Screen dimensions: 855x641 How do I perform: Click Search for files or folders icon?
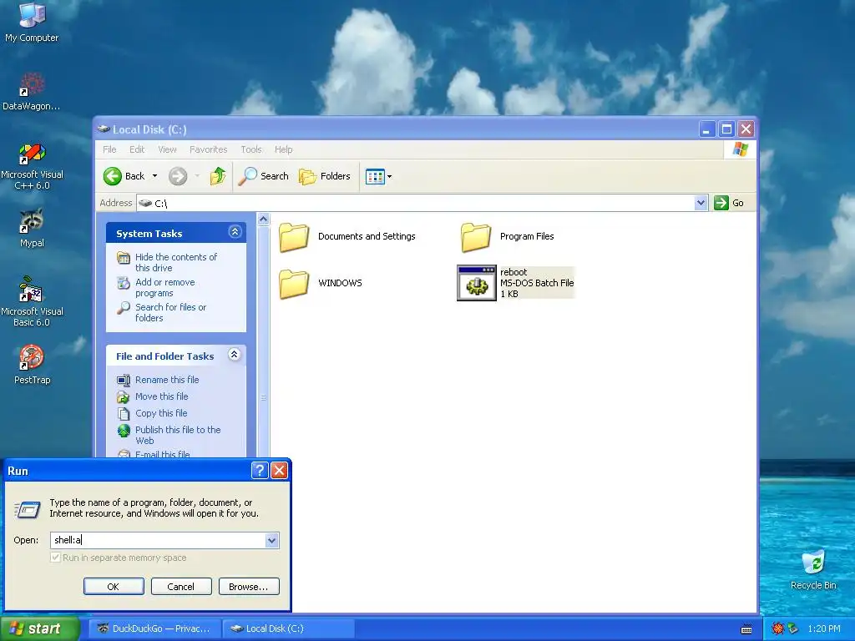[124, 308]
